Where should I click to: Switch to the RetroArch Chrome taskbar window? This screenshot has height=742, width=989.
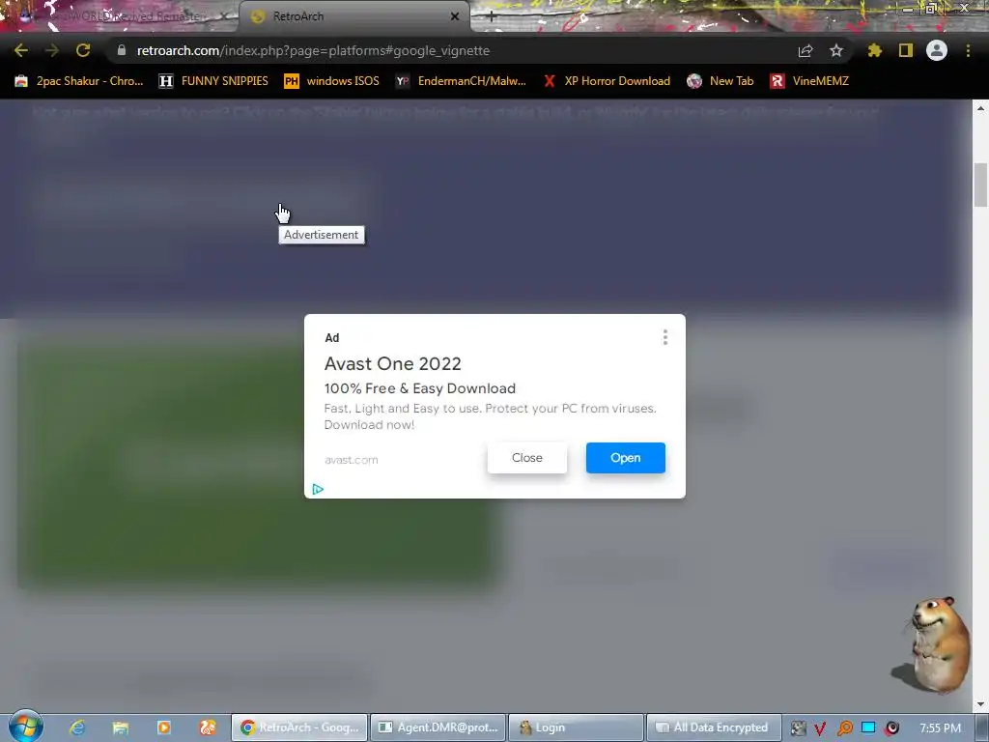[299, 728]
